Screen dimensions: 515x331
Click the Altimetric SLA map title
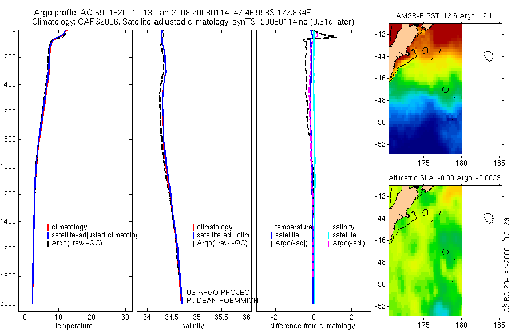(x=445, y=178)
